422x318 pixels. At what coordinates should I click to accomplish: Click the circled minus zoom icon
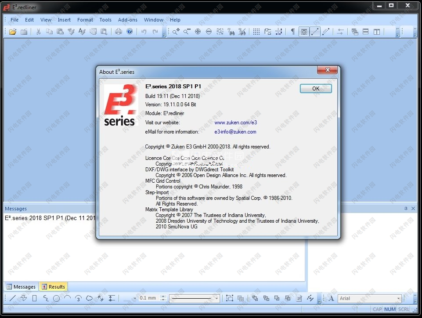click(209, 32)
